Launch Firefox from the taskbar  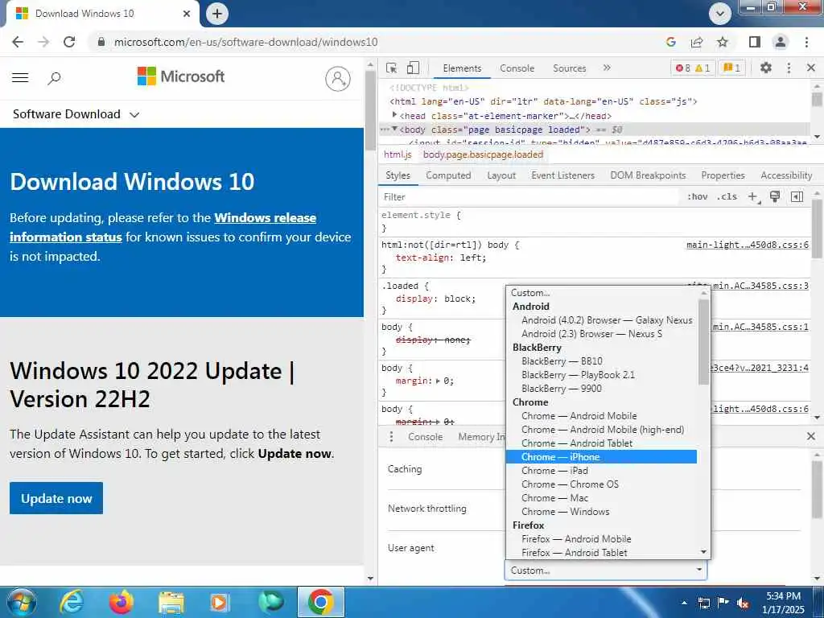(121, 602)
